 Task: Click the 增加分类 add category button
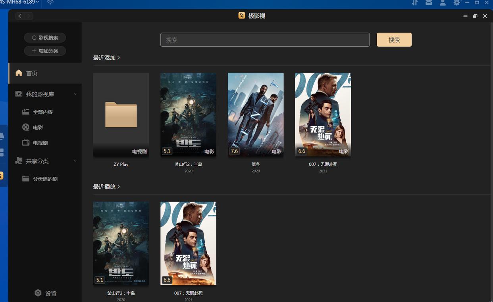pos(45,51)
